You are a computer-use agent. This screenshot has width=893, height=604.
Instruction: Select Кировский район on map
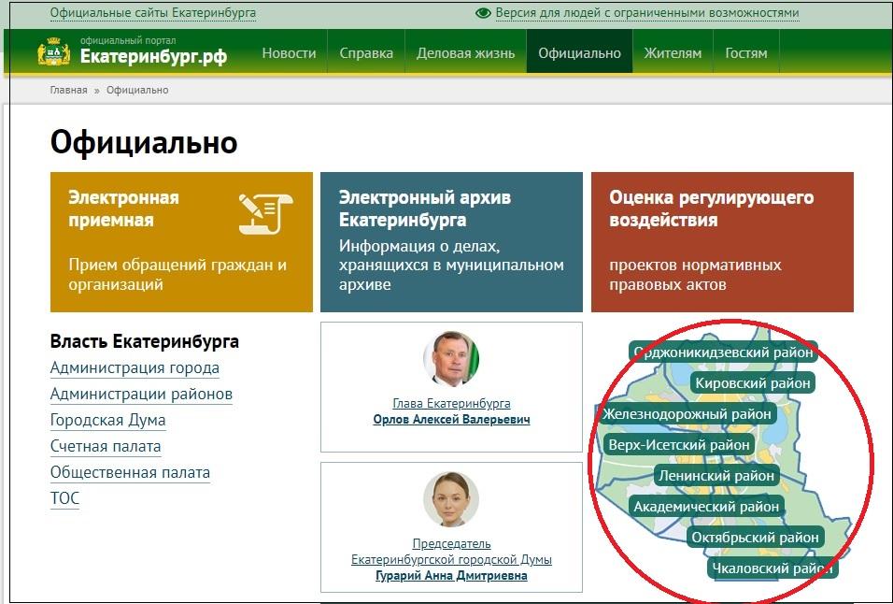point(753,383)
